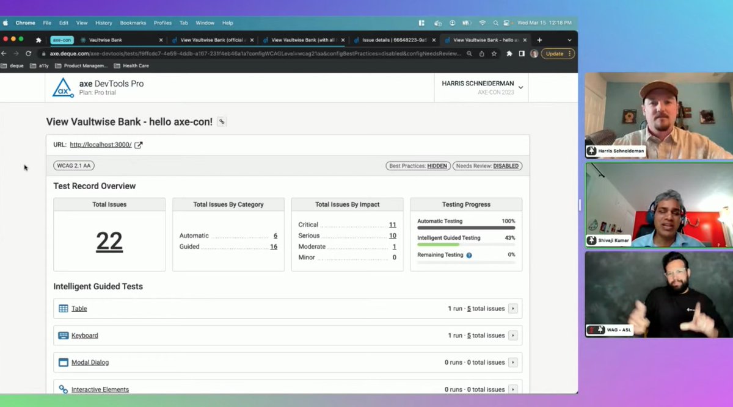Open new browser tab
The height and width of the screenshot is (407, 733).
[x=539, y=40]
